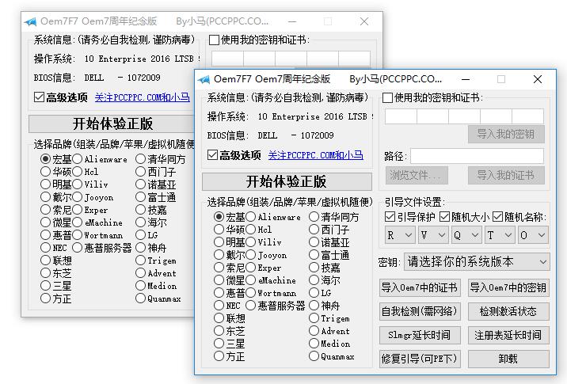Toggle the 随机名称 checkbox
567x384 pixels.
(498, 217)
